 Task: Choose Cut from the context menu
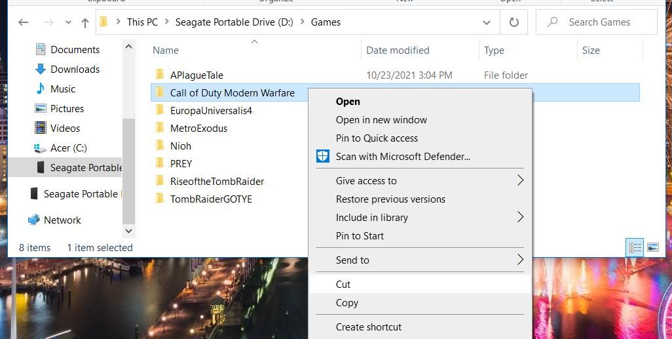420,285
